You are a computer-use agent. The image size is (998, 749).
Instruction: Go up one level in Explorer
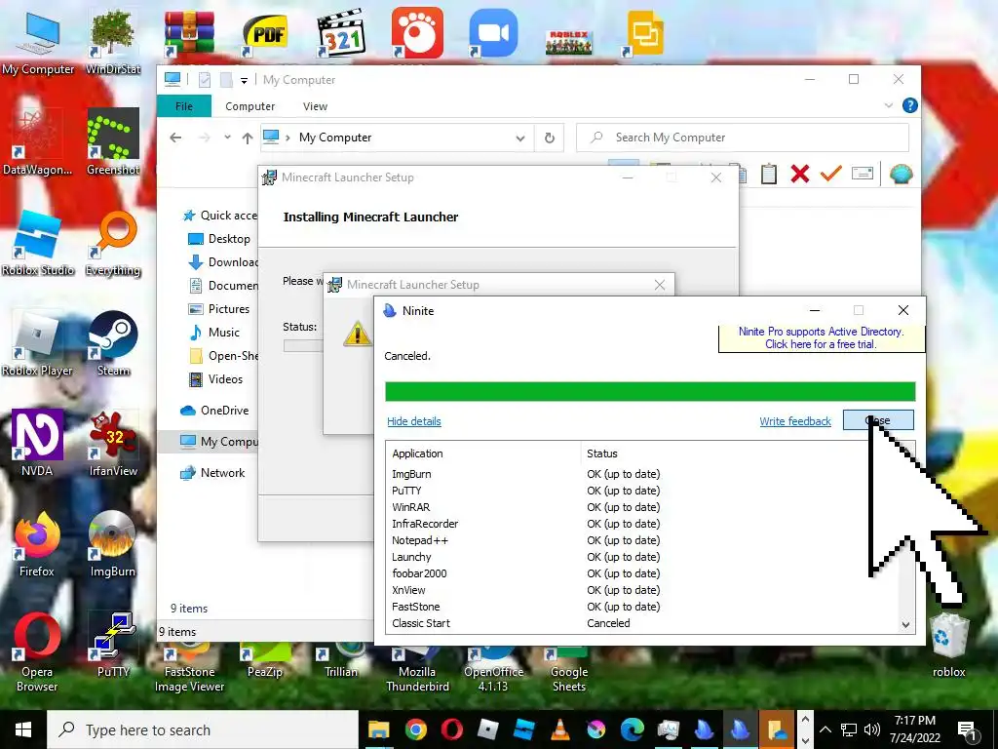[x=248, y=138]
